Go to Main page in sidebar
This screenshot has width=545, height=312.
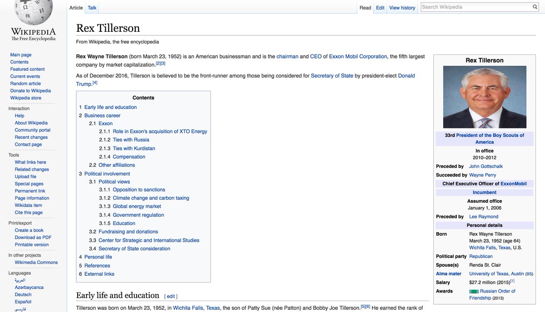[21, 55]
